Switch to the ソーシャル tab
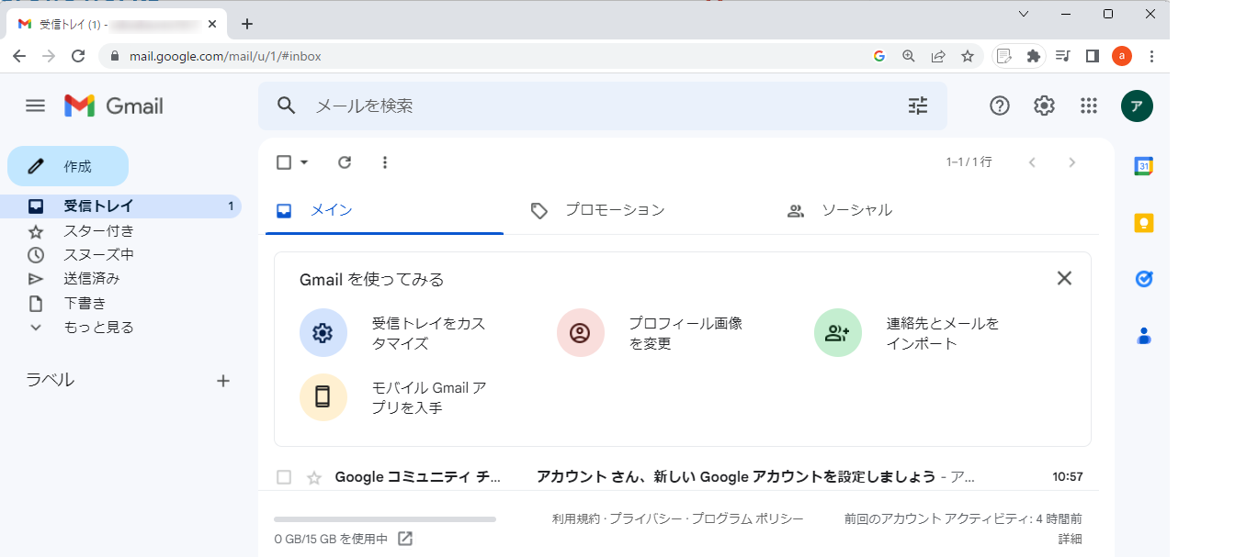Screen dimensions: 1235x557 click(x=856, y=210)
